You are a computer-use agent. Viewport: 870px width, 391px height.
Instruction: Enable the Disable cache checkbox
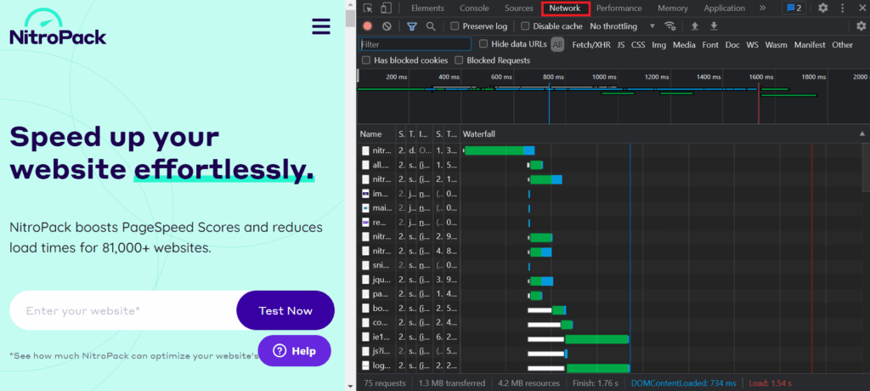(x=525, y=26)
